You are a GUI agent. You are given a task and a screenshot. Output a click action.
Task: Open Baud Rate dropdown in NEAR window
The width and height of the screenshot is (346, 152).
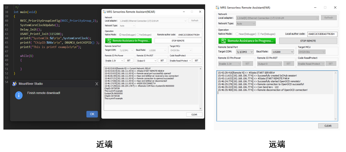click(x=157, y=50)
